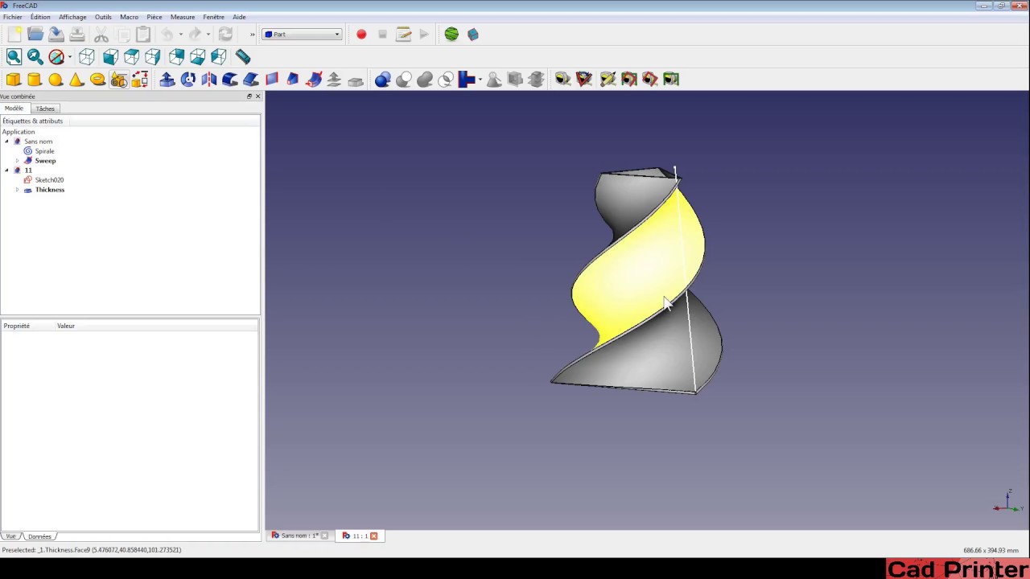Create a Sphere primitive
1030x579 pixels.
pyautogui.click(x=56, y=79)
